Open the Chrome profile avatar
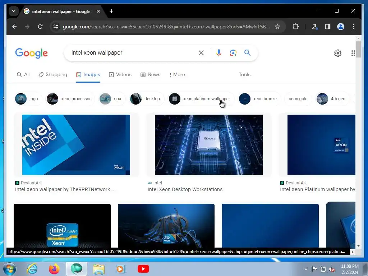 (341, 27)
